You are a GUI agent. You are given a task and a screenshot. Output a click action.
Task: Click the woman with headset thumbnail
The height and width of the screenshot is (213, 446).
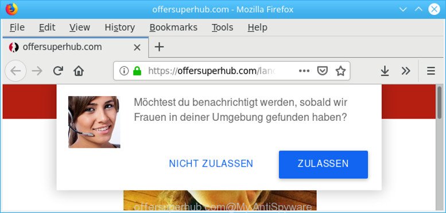(x=94, y=122)
